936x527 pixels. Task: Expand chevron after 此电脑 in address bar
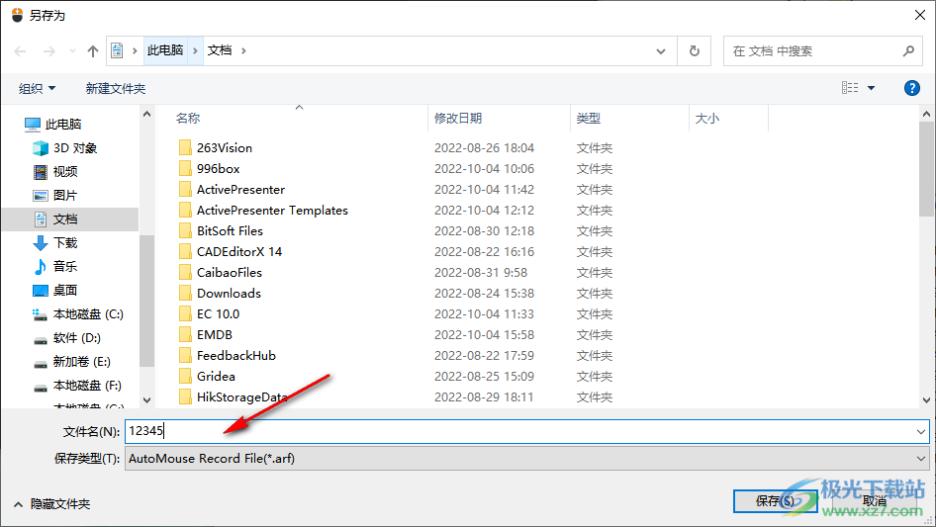tap(195, 50)
